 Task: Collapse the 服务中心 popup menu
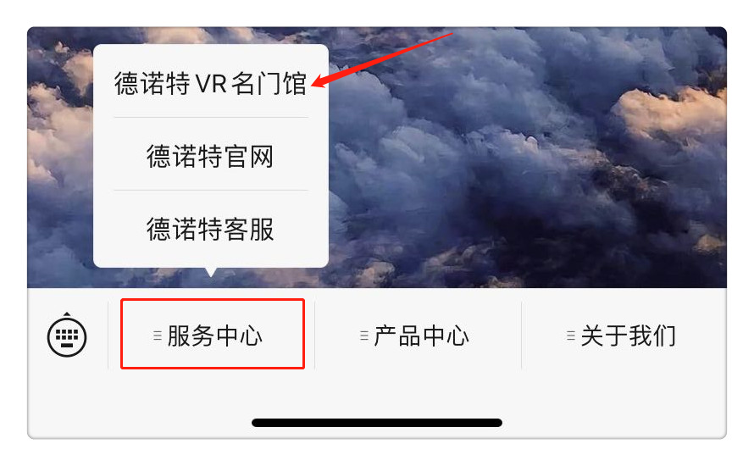click(x=213, y=334)
